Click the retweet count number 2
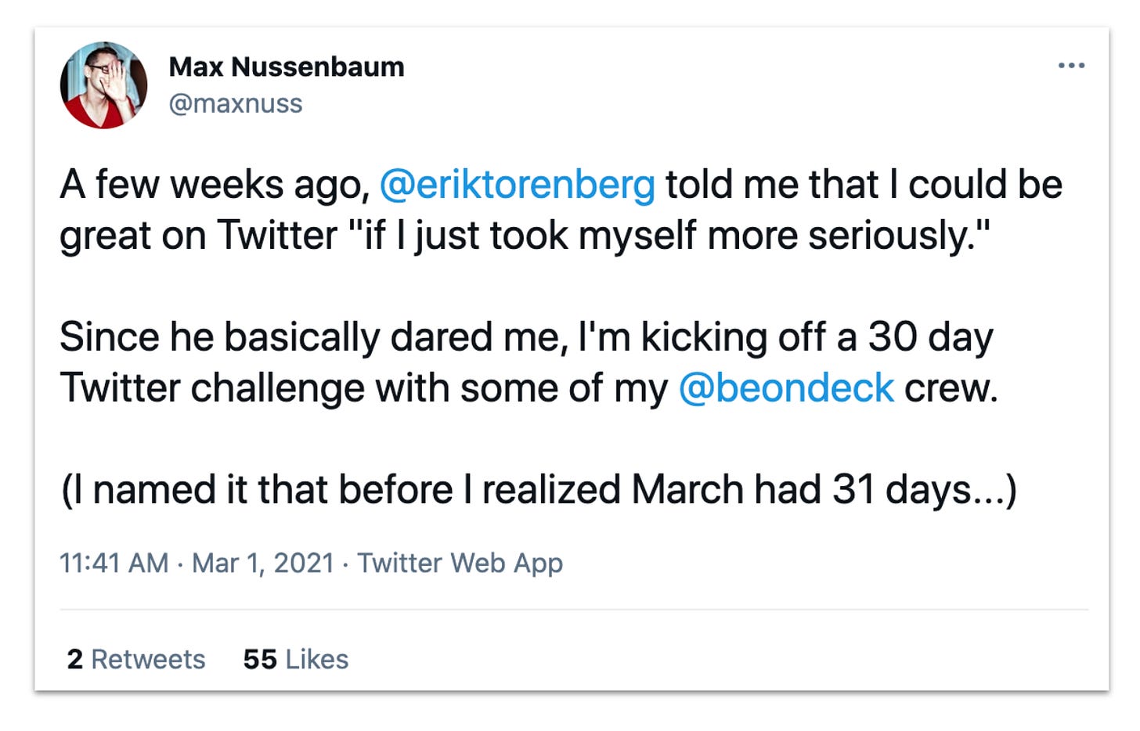This screenshot has height=731, width=1140. (x=74, y=659)
